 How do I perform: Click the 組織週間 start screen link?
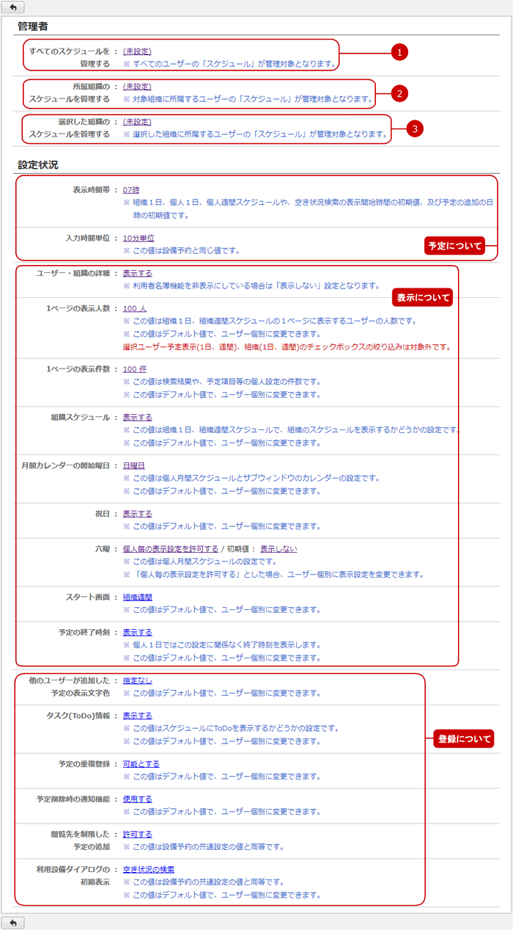click(x=138, y=597)
